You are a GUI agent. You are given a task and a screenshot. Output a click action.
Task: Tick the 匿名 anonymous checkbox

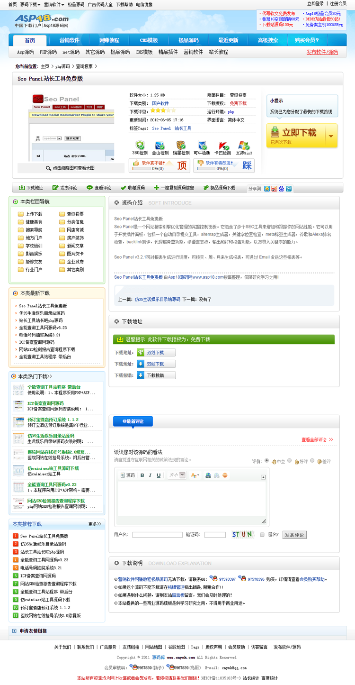point(262,534)
